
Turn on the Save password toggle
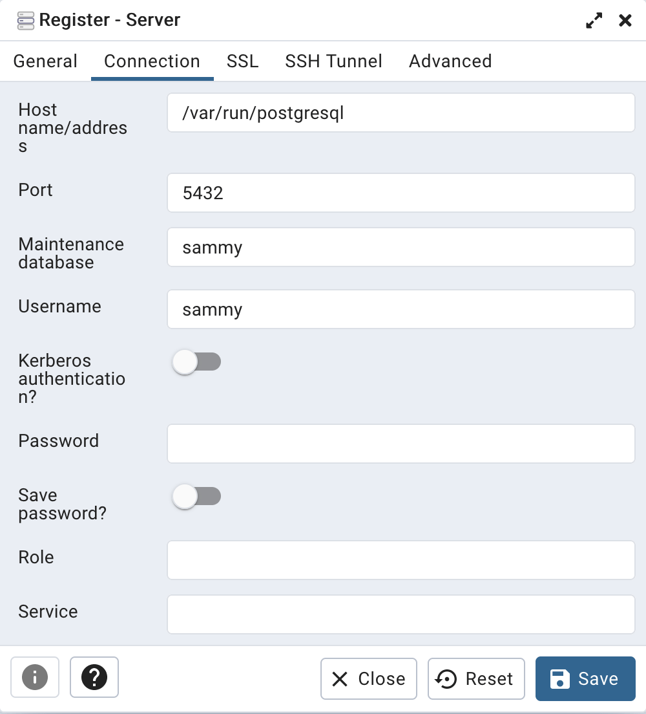tap(196, 496)
